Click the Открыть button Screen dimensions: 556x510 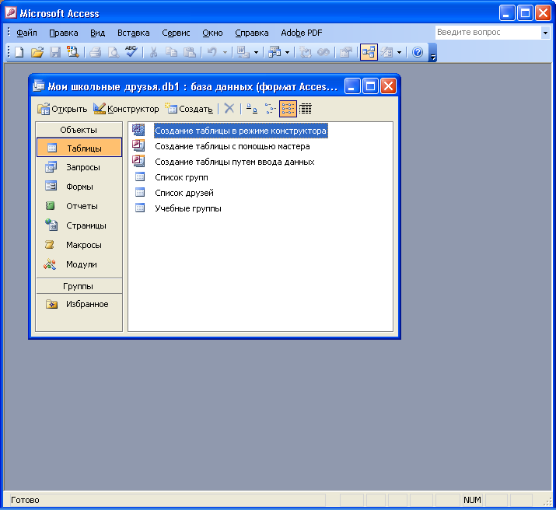point(62,109)
